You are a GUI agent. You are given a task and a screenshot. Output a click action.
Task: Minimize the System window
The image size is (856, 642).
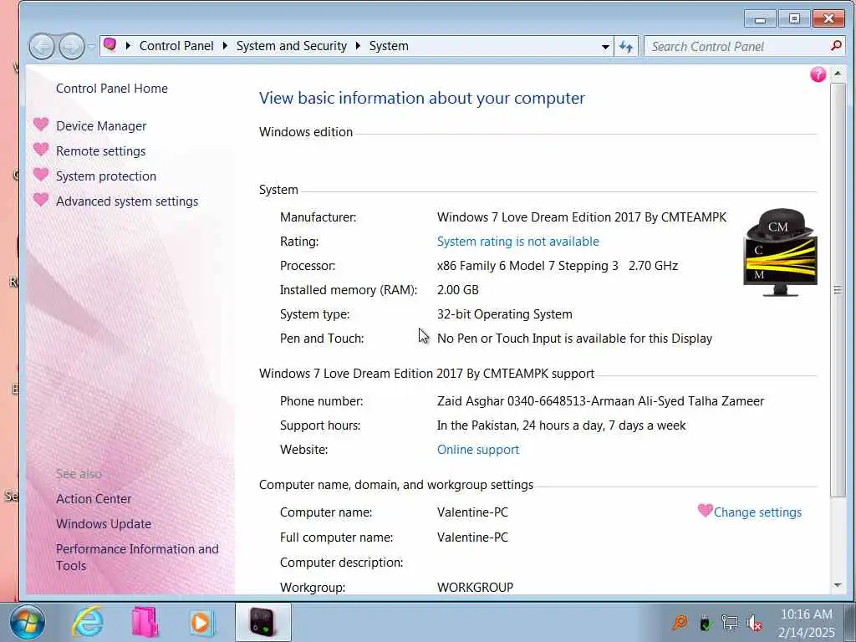[x=759, y=19]
